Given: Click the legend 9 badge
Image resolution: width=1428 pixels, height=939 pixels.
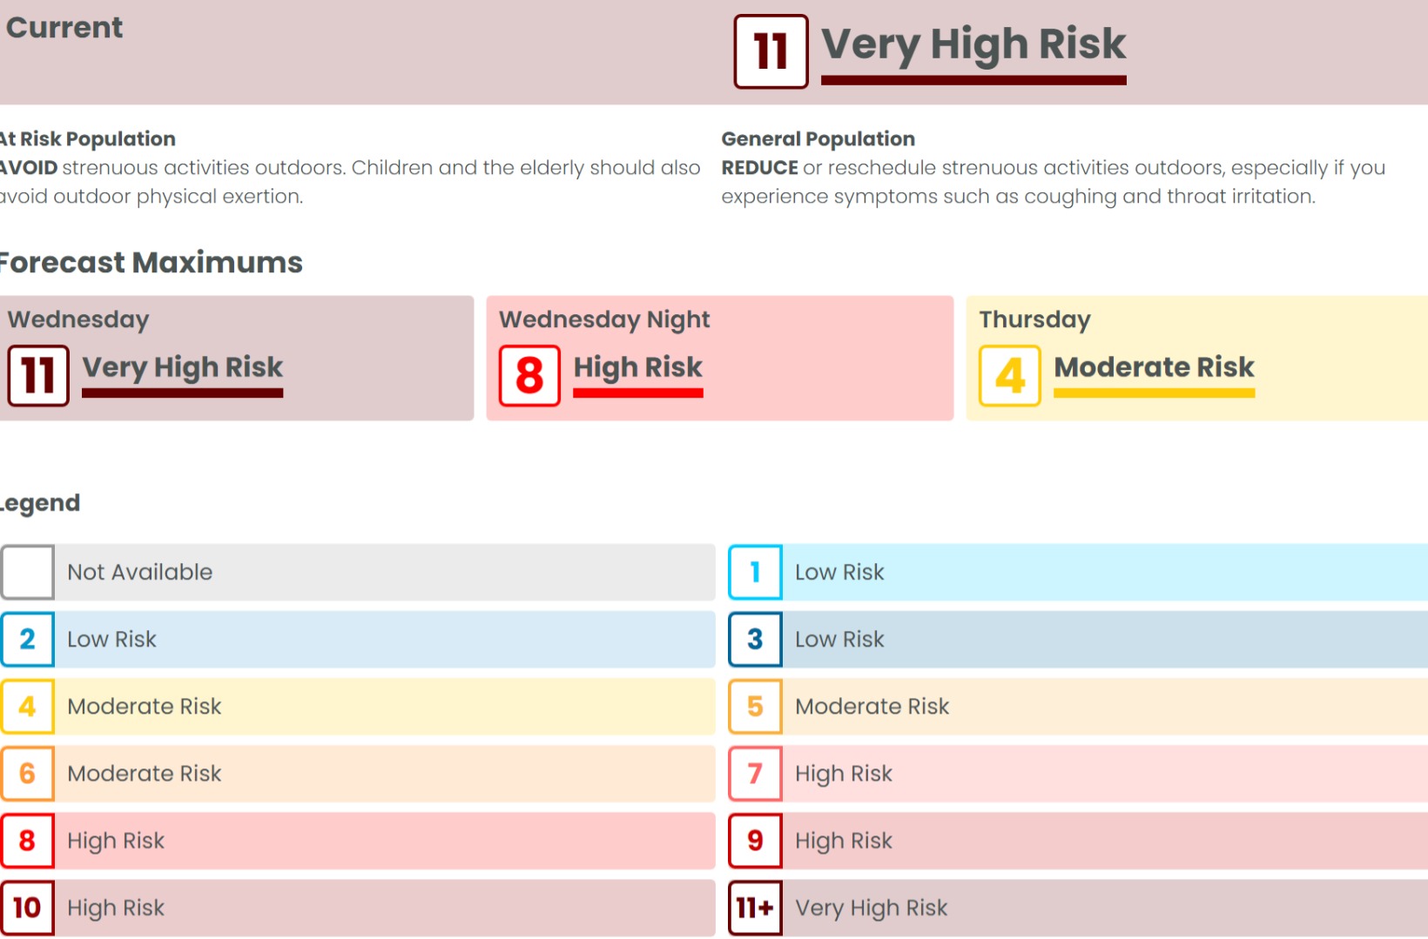Looking at the screenshot, I should tap(755, 841).
